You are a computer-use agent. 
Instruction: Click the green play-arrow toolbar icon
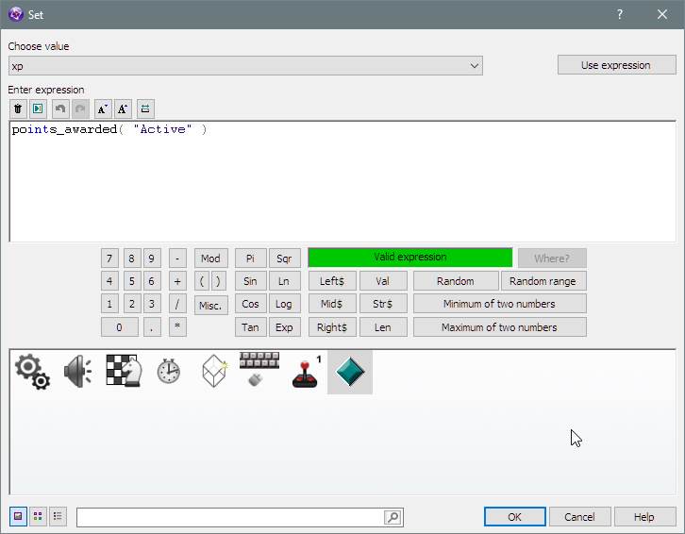point(38,108)
